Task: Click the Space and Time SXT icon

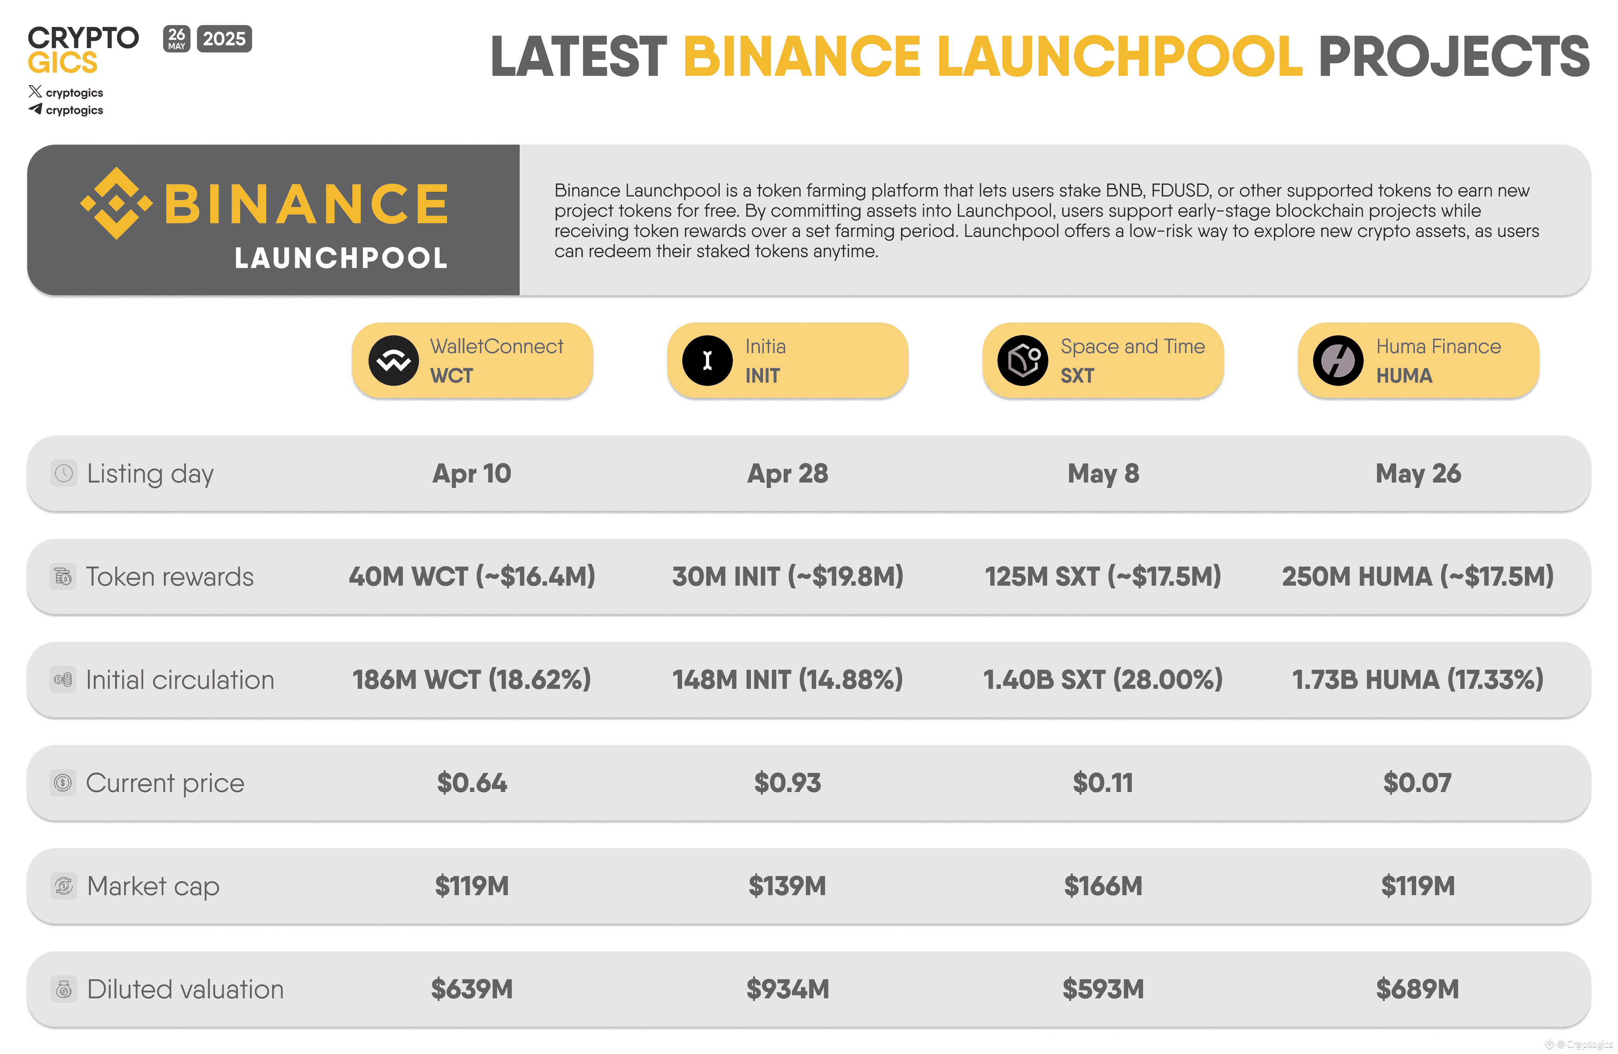Action: (x=1022, y=360)
